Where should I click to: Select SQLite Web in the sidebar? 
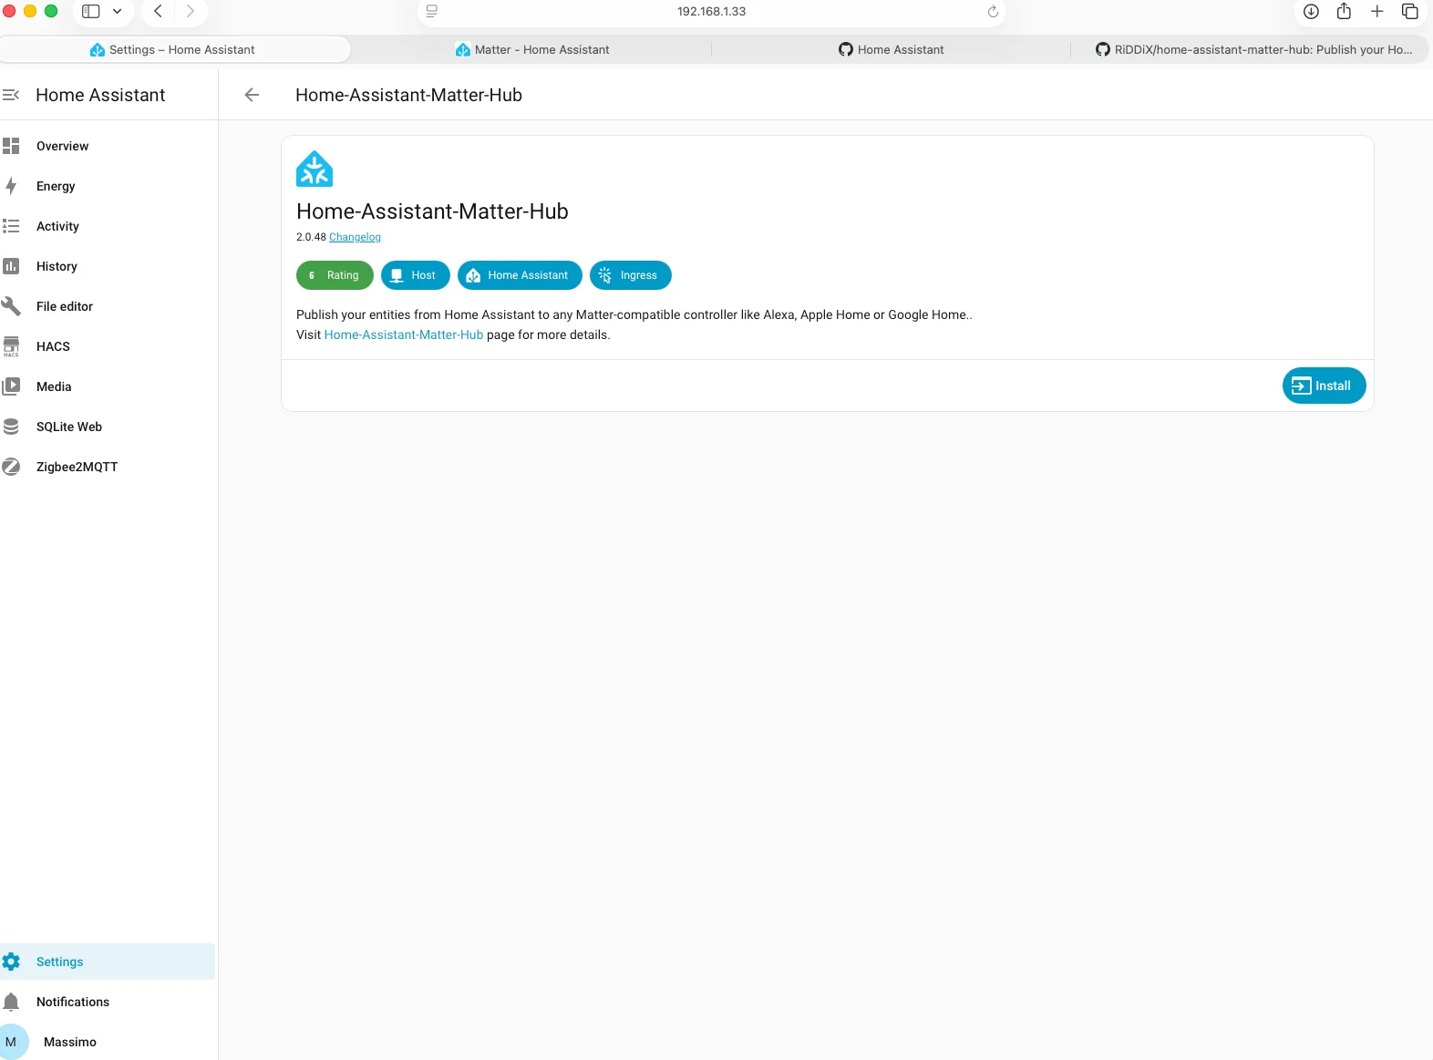click(108, 427)
